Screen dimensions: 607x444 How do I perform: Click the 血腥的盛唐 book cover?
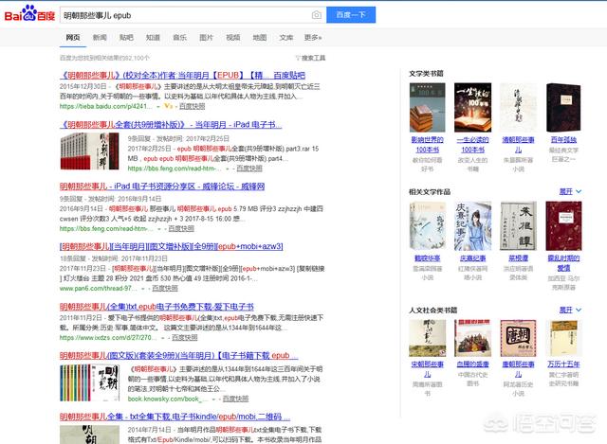click(472, 338)
